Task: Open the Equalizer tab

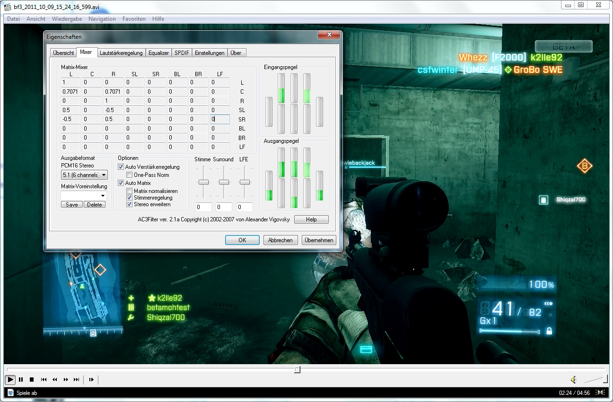Action: pos(158,53)
